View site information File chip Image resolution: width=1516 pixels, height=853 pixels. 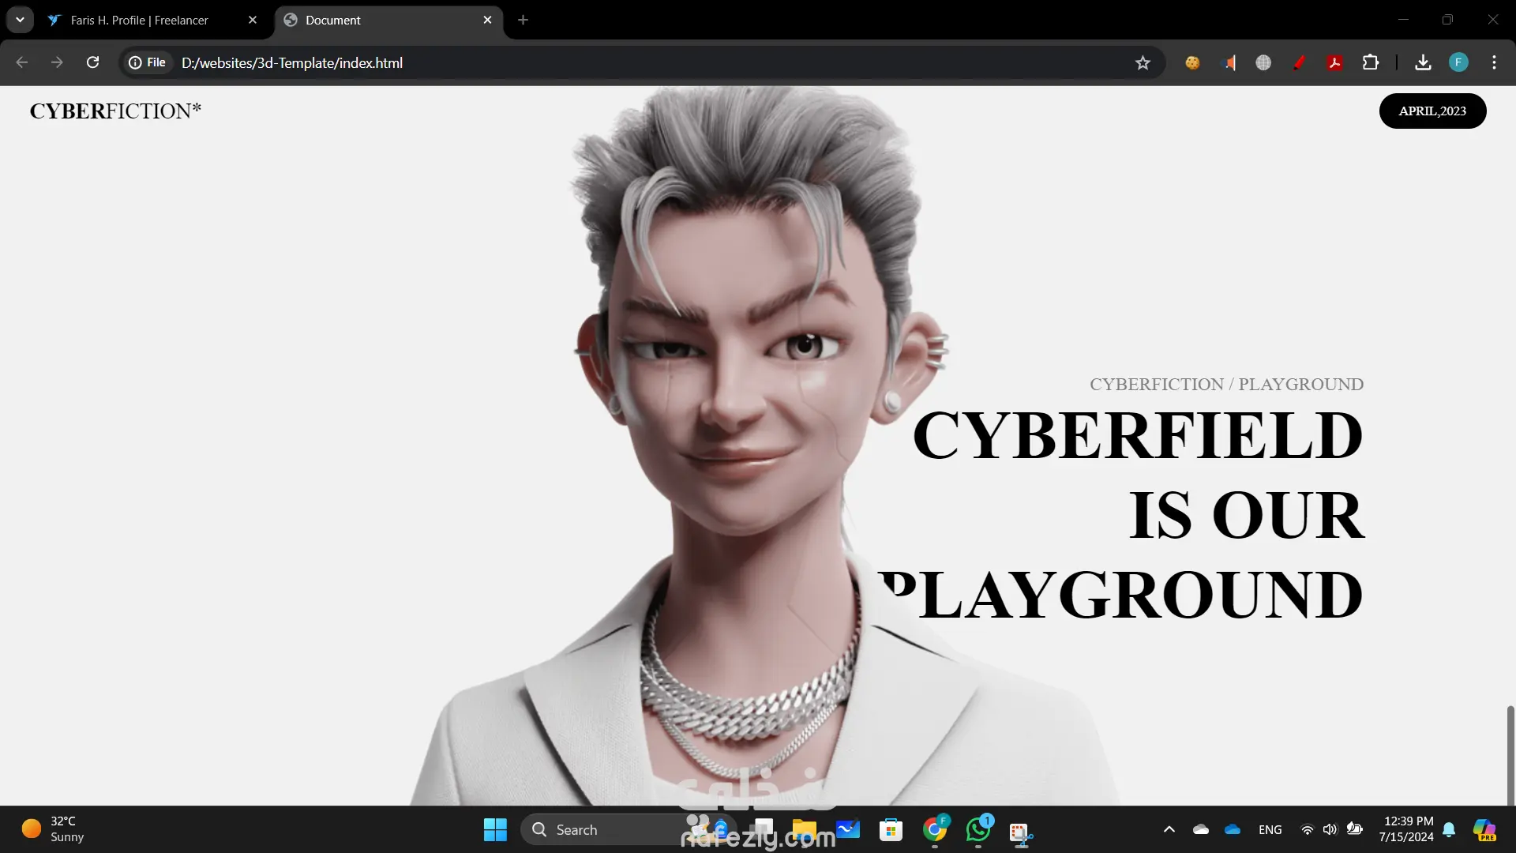(x=148, y=62)
